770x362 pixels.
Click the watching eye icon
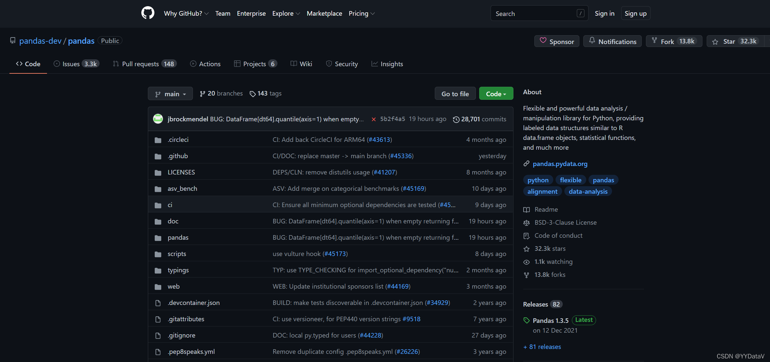526,262
